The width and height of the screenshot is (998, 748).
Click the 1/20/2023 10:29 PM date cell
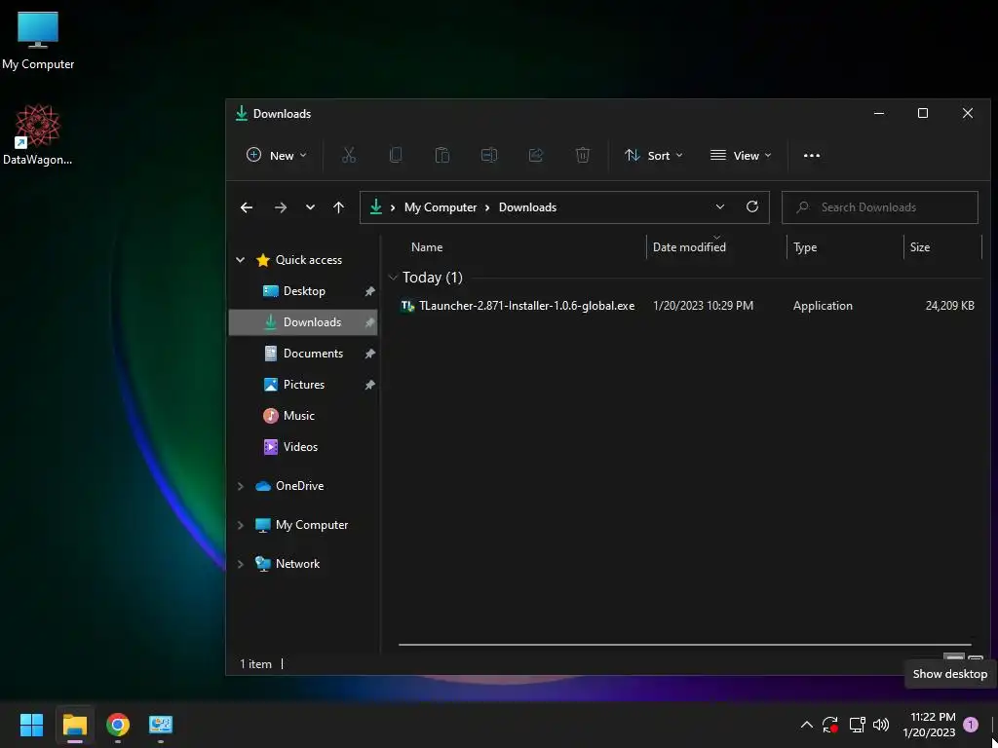coord(703,306)
